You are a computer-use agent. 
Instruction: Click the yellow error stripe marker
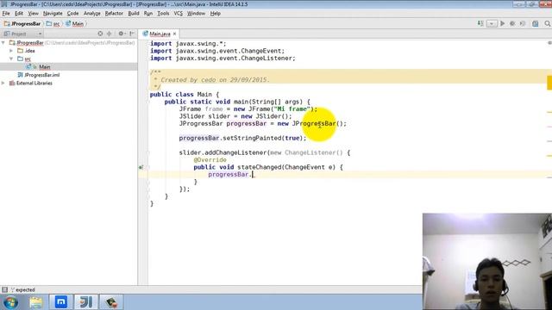549,83
